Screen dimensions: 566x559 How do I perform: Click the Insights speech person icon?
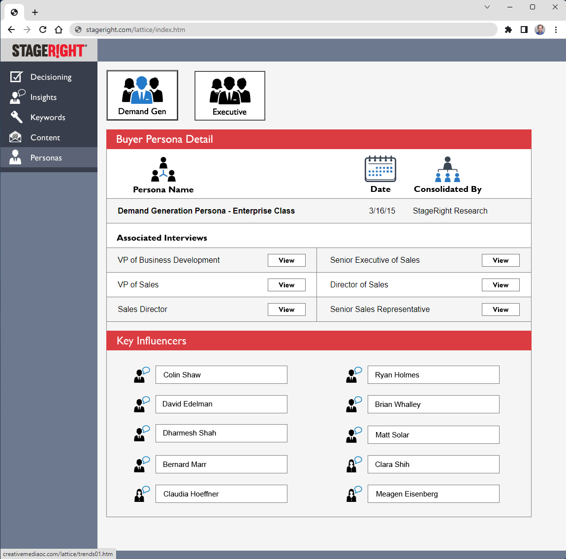[17, 97]
